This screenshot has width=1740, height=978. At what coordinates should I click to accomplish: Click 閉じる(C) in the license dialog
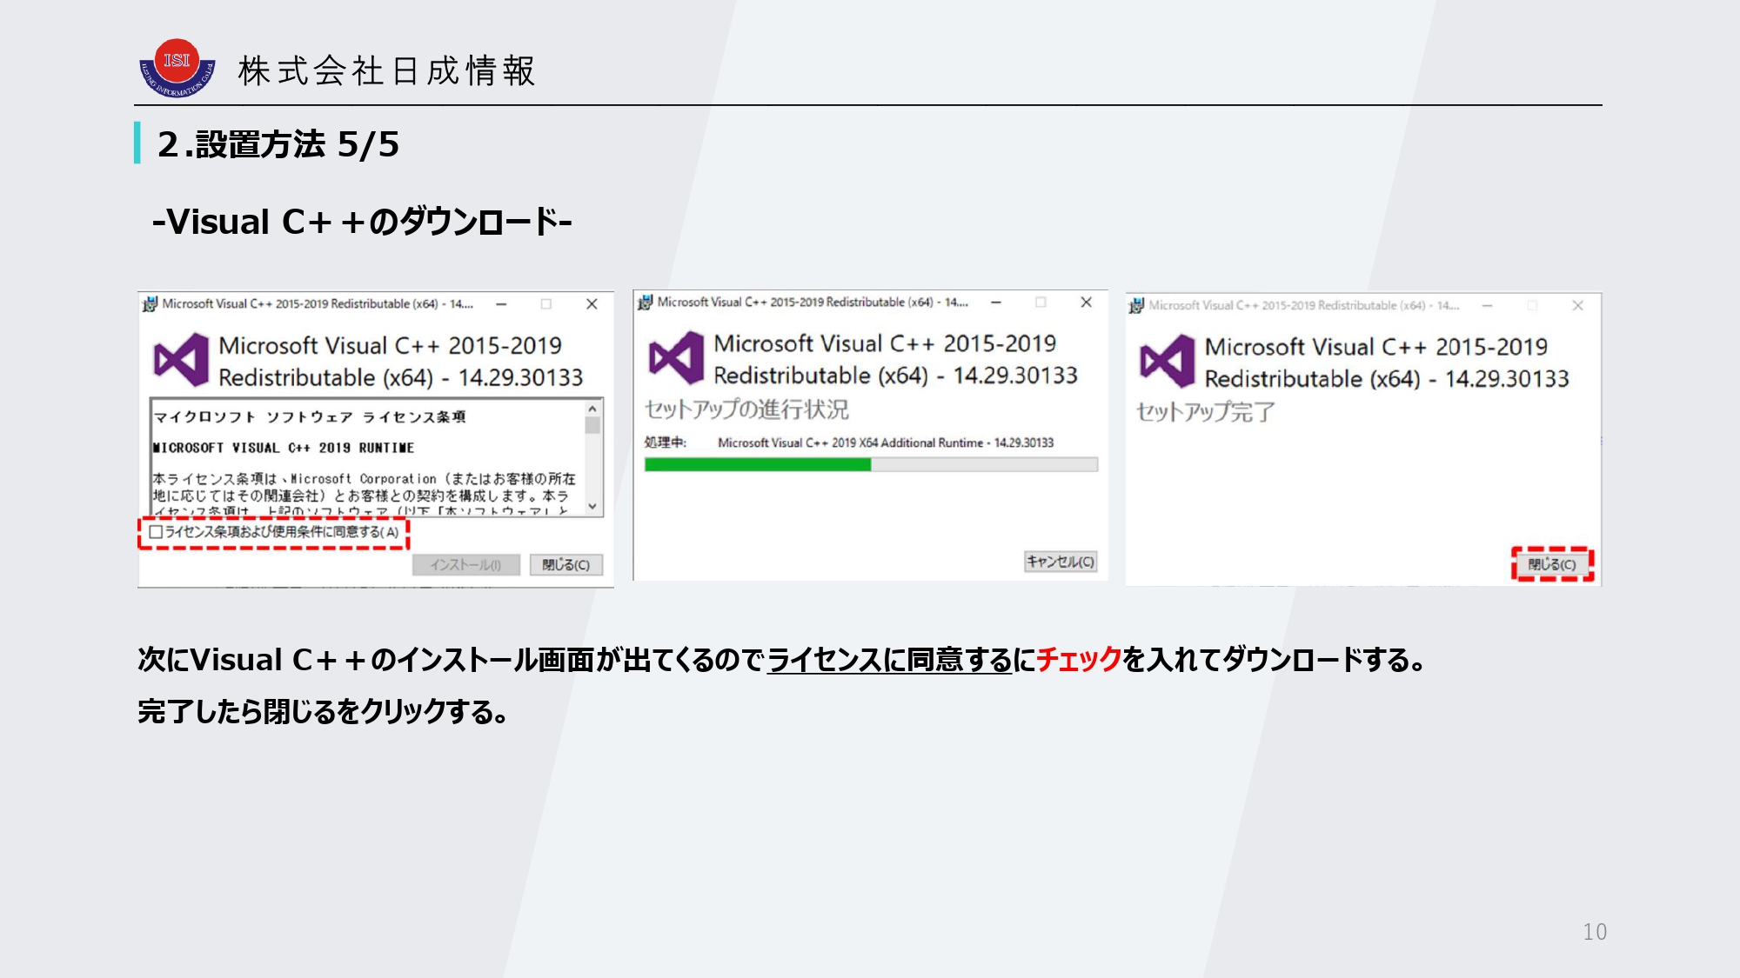(566, 565)
